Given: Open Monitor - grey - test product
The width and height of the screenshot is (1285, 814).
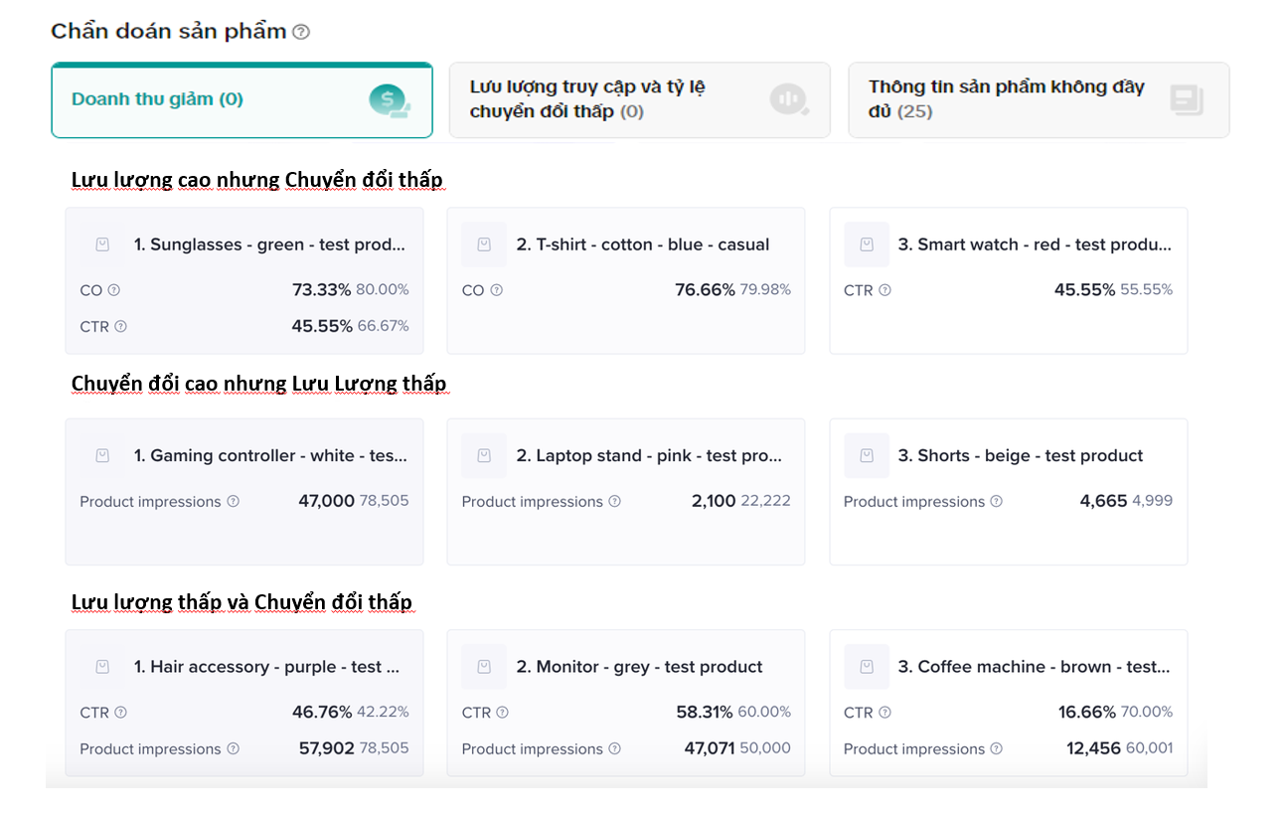Looking at the screenshot, I should (x=639, y=667).
